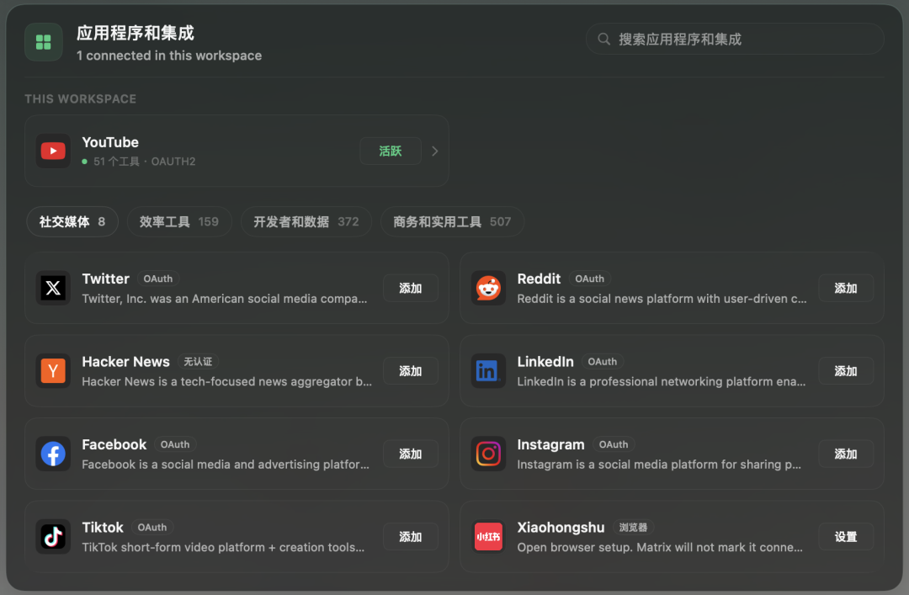Click the Reddit description text

(x=662, y=299)
